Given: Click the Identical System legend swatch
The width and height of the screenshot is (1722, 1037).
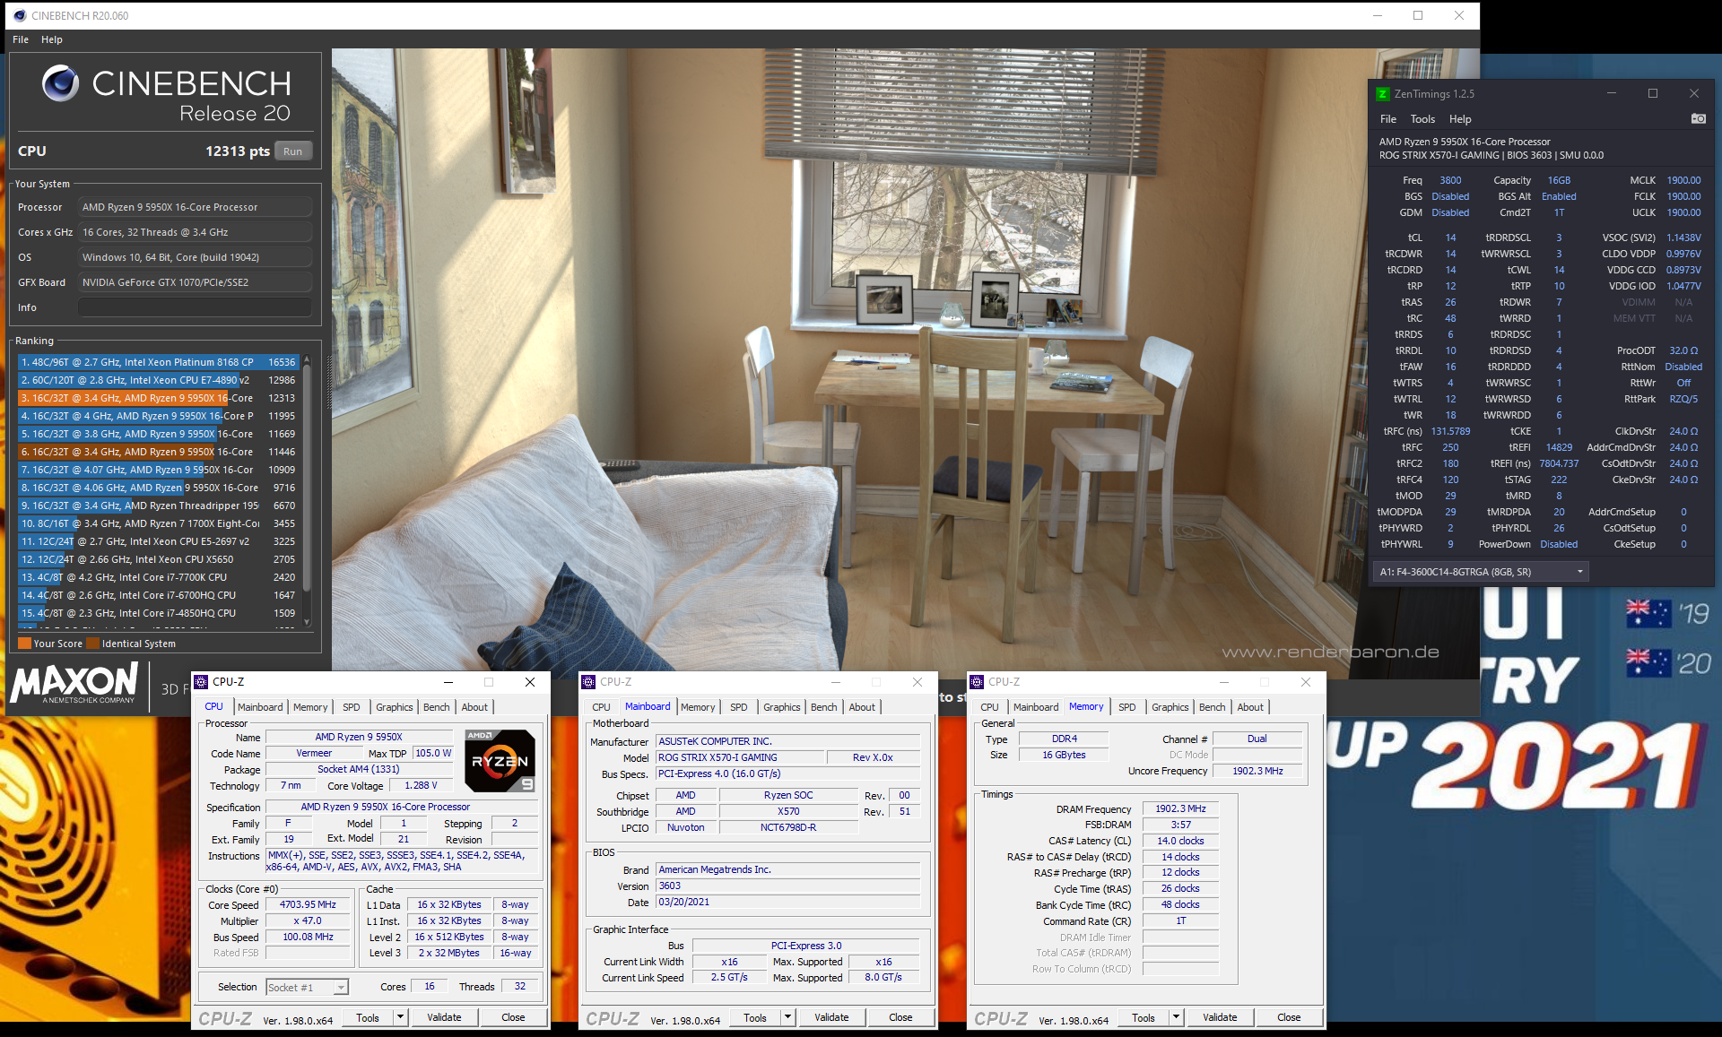Looking at the screenshot, I should [x=93, y=644].
